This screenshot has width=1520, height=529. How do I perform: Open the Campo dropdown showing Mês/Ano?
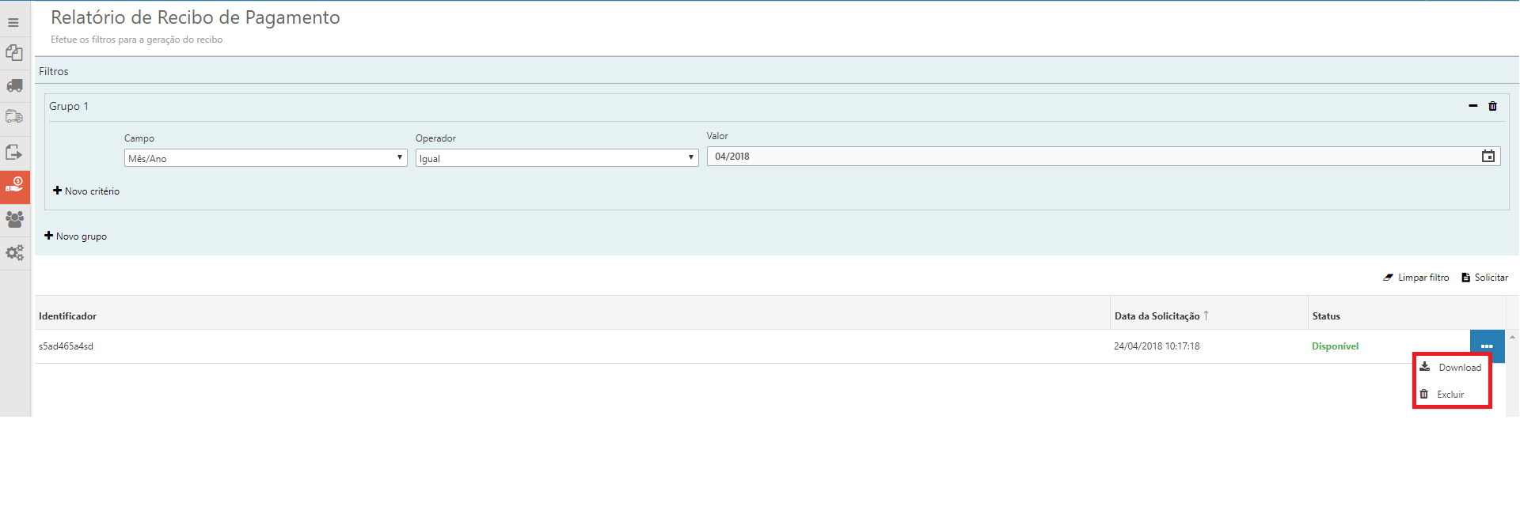(266, 158)
